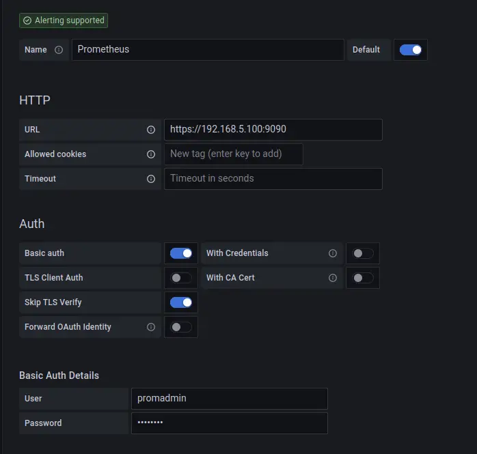Enable the With Credentials switch
Screen dimensions: 477x454
tap(363, 253)
